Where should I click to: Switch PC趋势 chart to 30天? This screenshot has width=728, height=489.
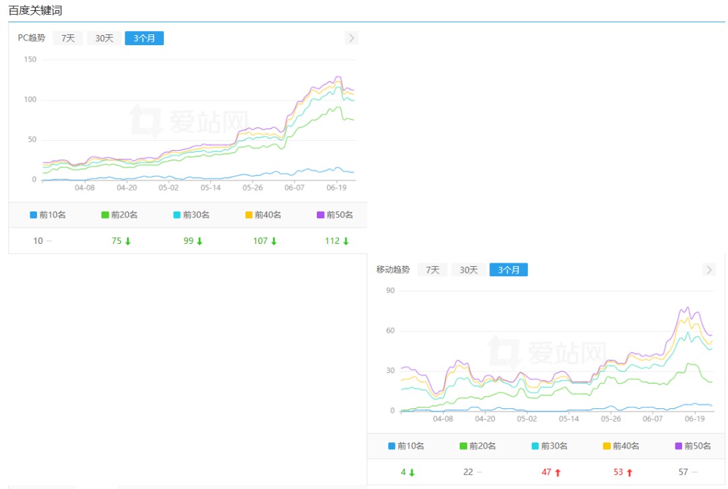point(104,38)
